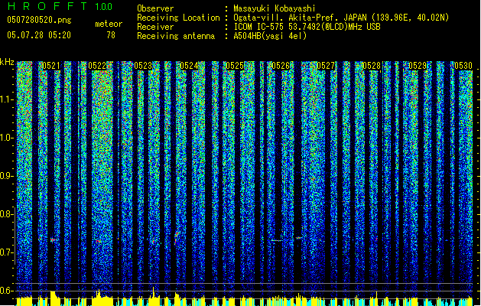Click the 1.0 kHz axis label
Screen dimensions: 481x306
tap(7, 138)
